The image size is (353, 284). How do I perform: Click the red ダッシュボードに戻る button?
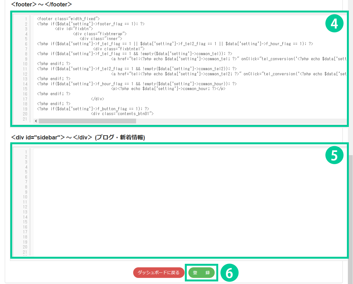click(159, 273)
